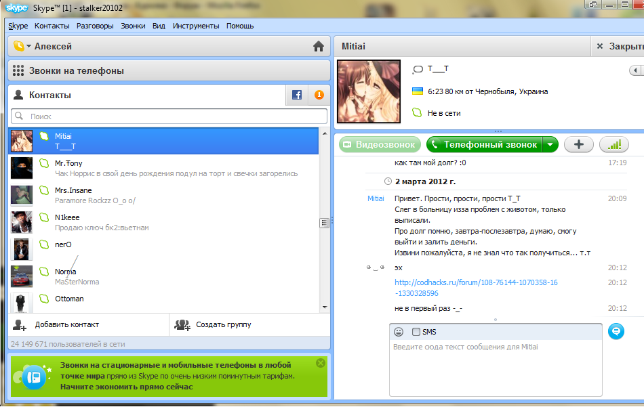Click message 'не в первый раз -_-'

click(428, 308)
